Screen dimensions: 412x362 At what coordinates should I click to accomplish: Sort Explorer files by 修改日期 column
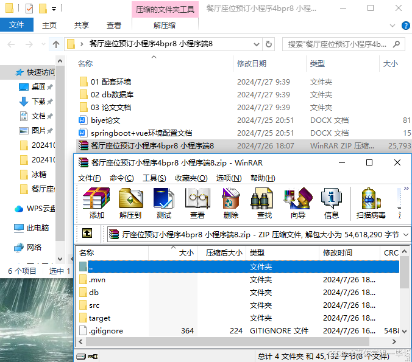[269, 63]
